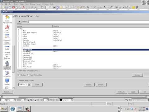
Task: Click the Save as PDF toolbar icon
Action: (23, 7)
